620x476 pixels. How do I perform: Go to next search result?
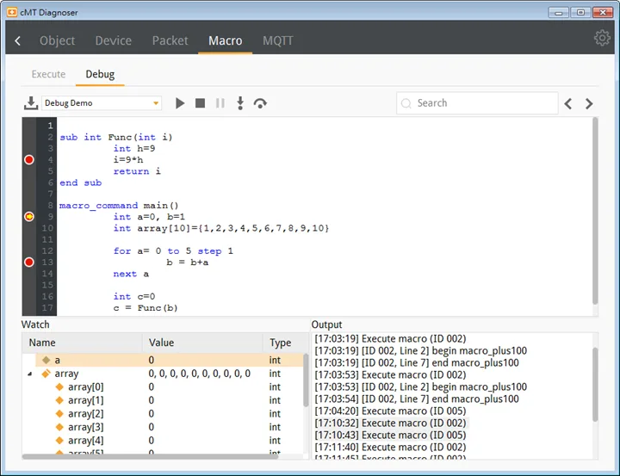(x=589, y=103)
